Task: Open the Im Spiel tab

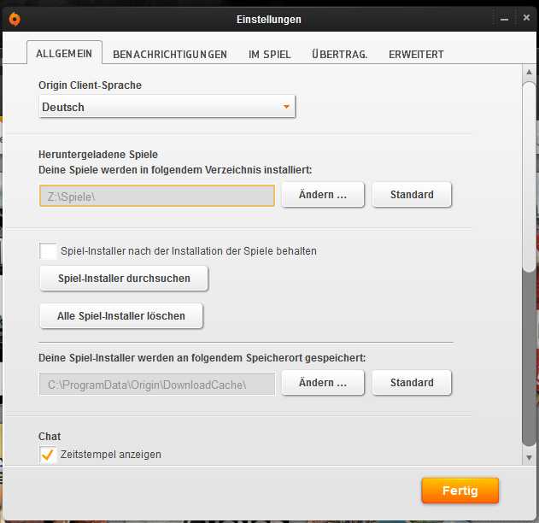Action: [270, 55]
